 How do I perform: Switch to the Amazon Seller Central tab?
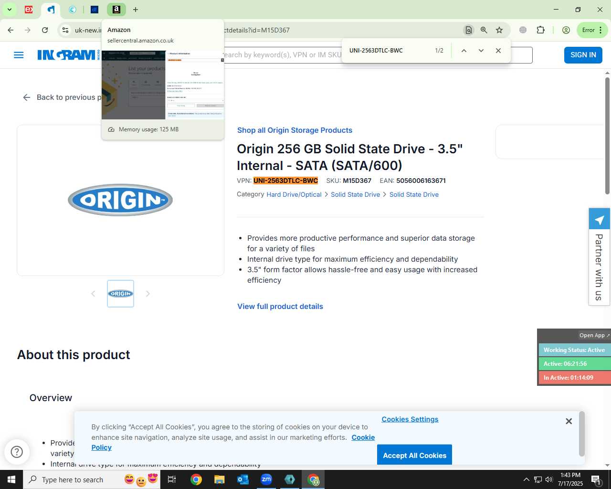(116, 10)
